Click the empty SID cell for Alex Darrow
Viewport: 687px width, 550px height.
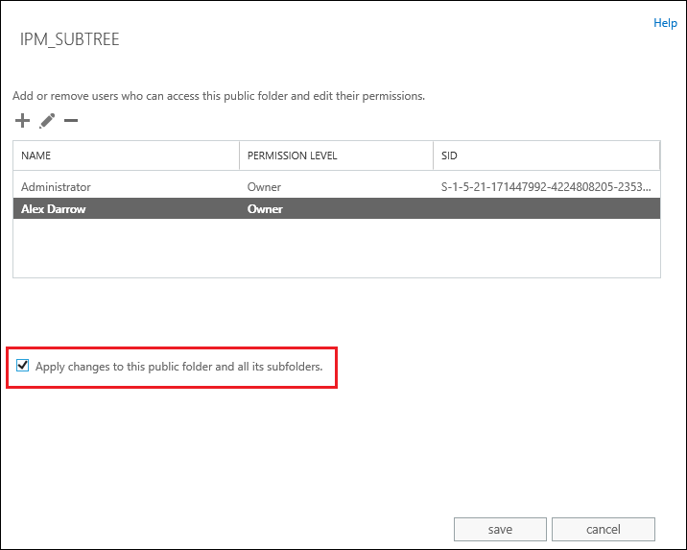coord(546,208)
